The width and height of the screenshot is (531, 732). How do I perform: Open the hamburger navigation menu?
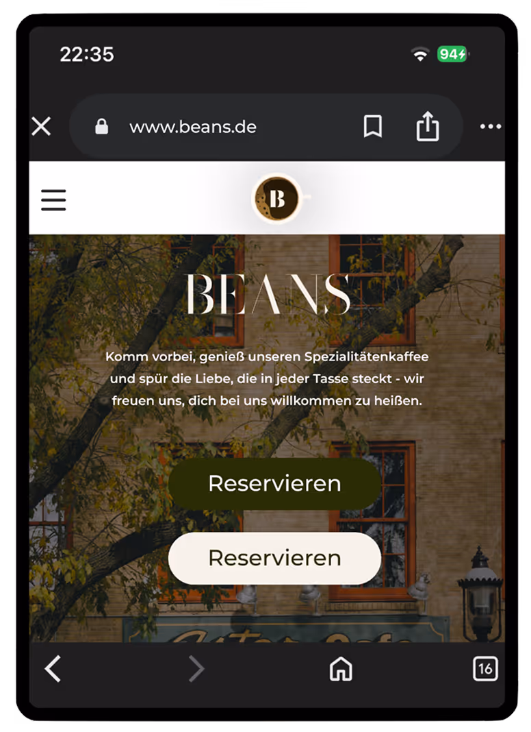tap(53, 200)
